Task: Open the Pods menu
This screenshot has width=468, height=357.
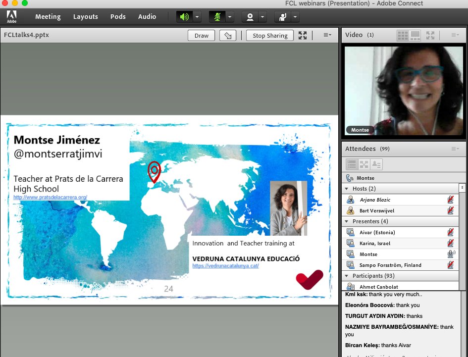Action: [118, 17]
